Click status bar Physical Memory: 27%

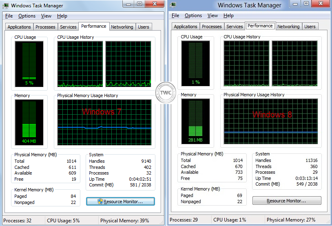pyautogui.click(x=291, y=220)
